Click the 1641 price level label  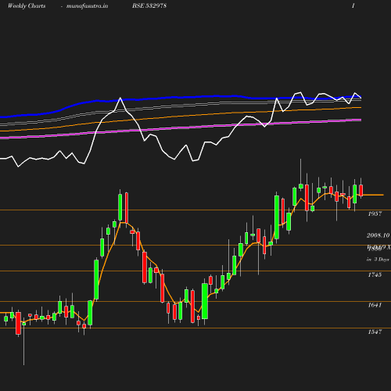pos(375,305)
